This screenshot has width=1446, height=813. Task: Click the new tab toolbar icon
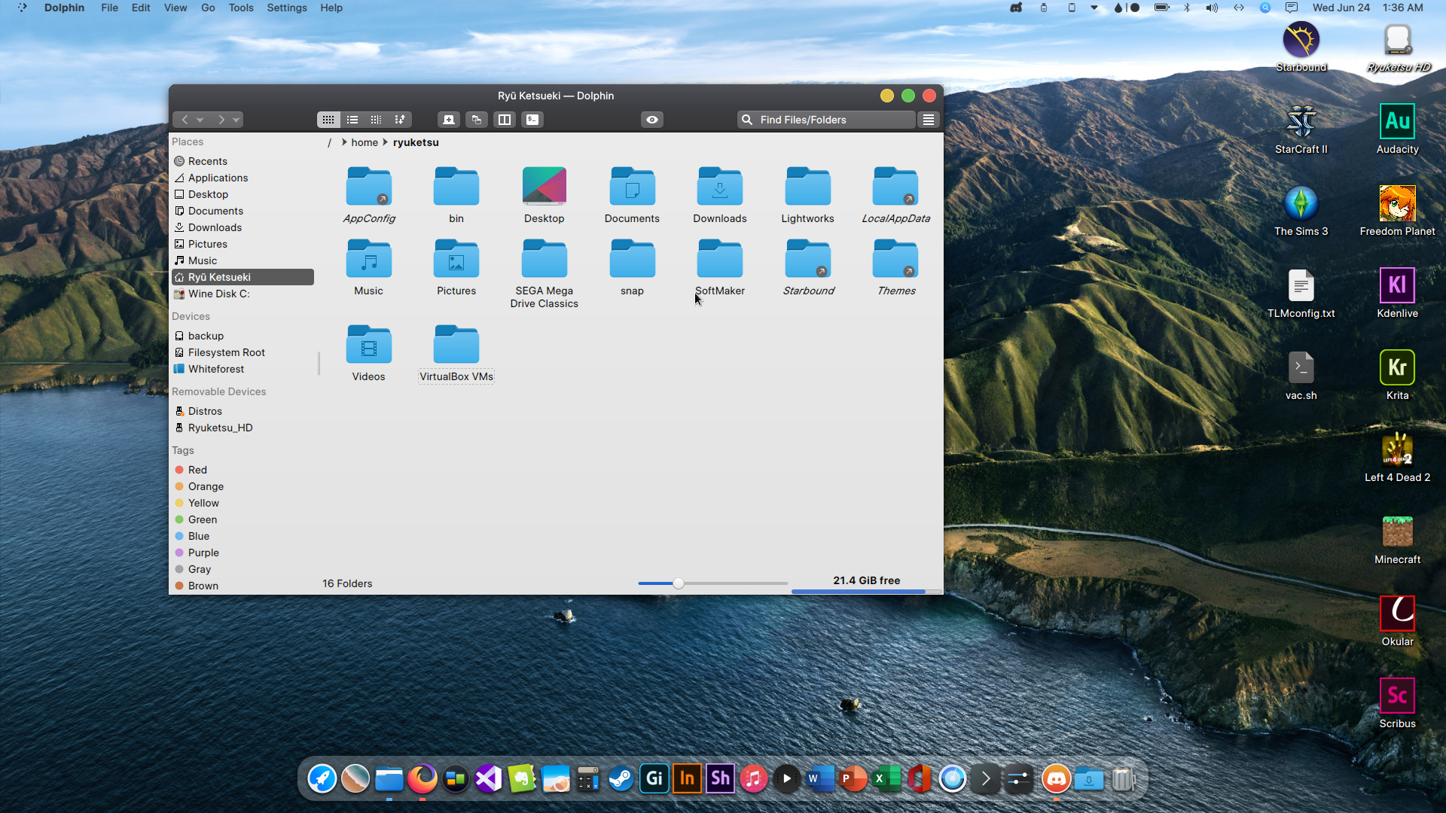tap(449, 120)
